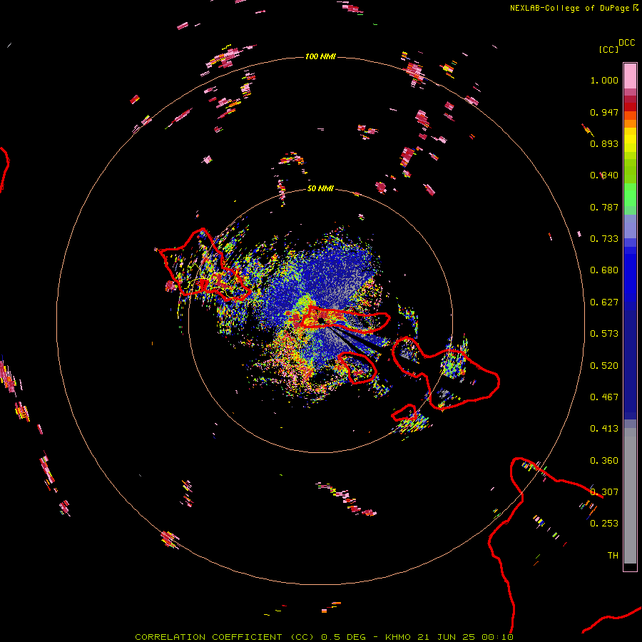Click the TH threshold label in the legend
Viewport: 642px width, 642px height.
[613, 556]
